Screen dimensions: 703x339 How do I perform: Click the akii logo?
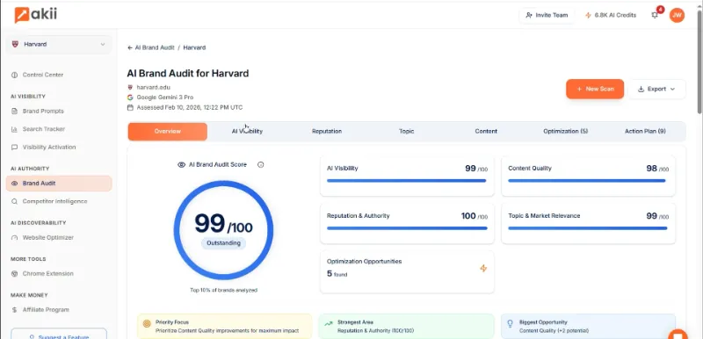(x=35, y=15)
